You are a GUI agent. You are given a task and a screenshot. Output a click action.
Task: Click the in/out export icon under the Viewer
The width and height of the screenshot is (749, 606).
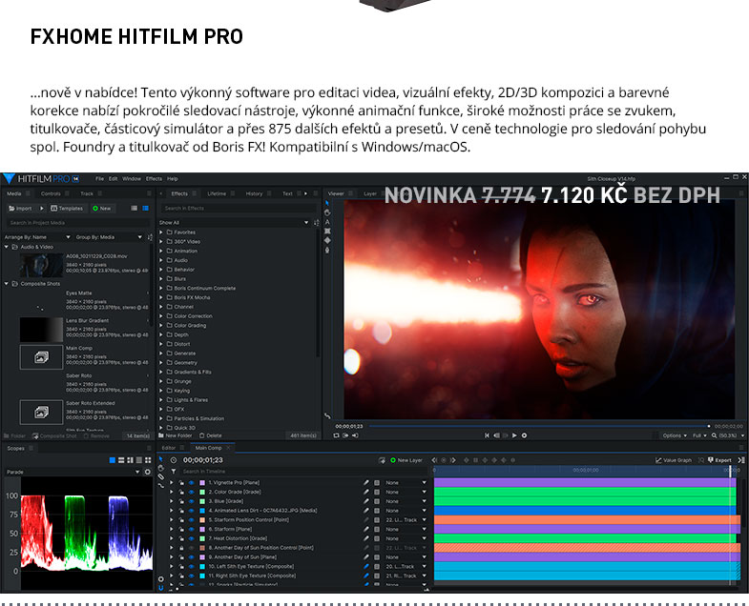pyautogui.click(x=345, y=435)
